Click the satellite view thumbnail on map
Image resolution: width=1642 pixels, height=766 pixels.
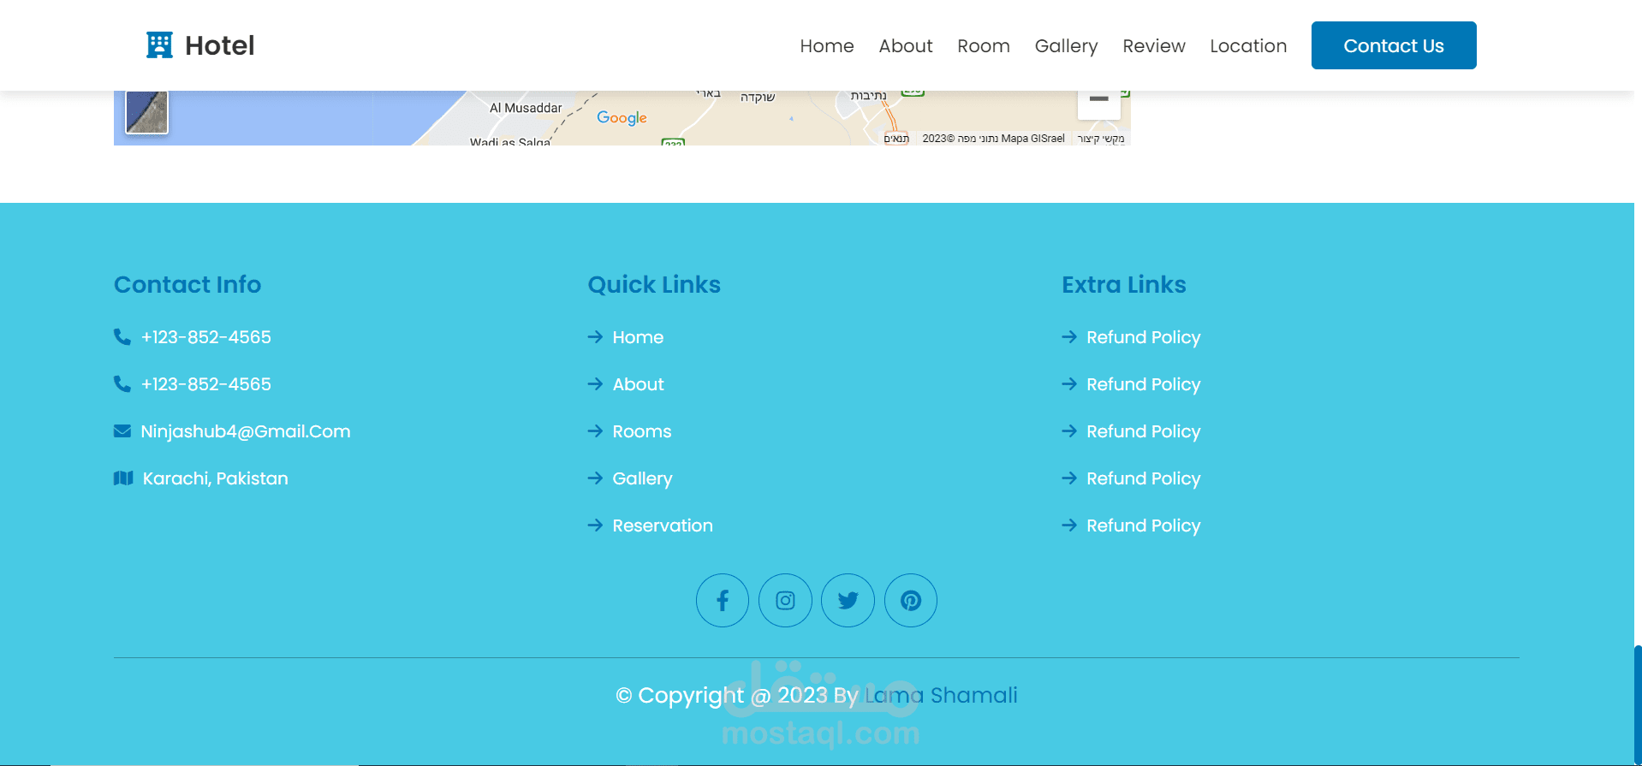click(147, 112)
